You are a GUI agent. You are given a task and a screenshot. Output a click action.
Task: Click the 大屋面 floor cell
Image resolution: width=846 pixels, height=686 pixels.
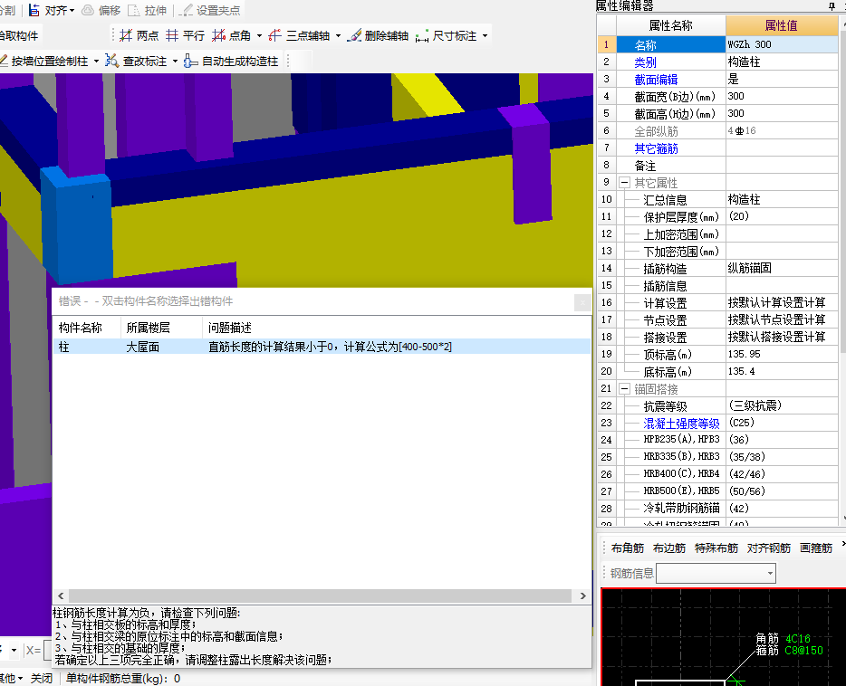[142, 347]
